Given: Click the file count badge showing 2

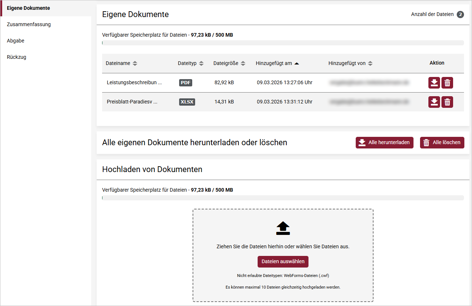Looking at the screenshot, I should (460, 15).
